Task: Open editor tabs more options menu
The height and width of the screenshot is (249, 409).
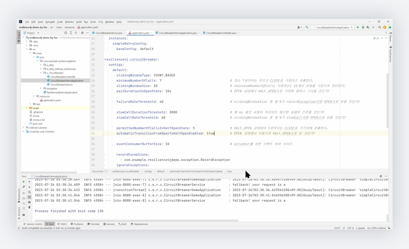Action: [x=386, y=33]
